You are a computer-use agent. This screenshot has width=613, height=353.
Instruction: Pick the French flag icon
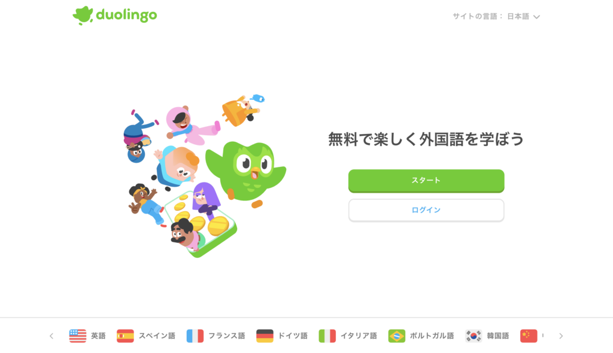195,336
